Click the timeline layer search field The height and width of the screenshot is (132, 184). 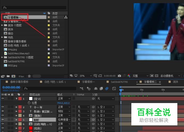pyautogui.click(x=49, y=88)
